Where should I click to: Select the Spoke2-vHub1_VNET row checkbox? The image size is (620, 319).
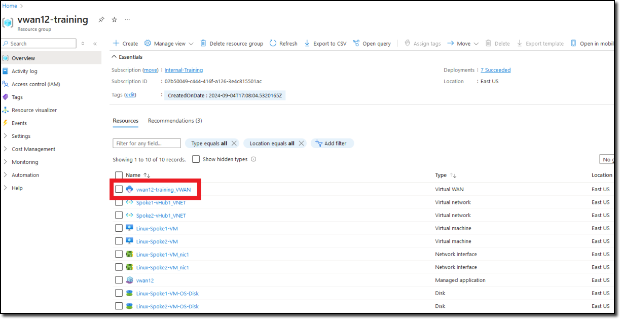pyautogui.click(x=119, y=216)
